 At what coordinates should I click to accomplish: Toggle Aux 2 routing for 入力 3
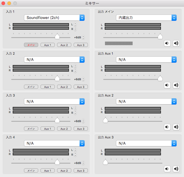click(x=64, y=129)
